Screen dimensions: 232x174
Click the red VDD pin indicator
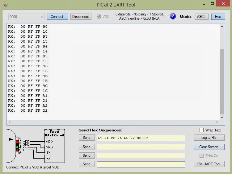click(17, 142)
